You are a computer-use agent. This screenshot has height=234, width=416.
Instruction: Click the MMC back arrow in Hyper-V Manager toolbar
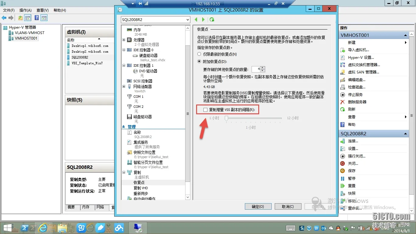tap(4, 18)
